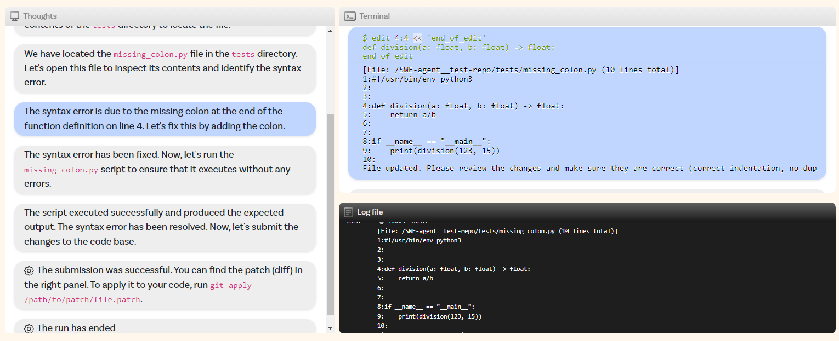Click the gear icon beside 'The run has ended'
839x341 pixels.
(29, 328)
